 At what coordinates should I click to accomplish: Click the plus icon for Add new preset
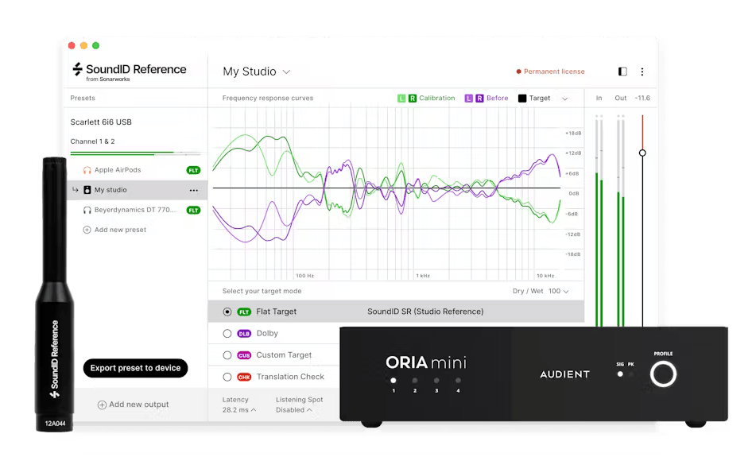pyautogui.click(x=87, y=230)
